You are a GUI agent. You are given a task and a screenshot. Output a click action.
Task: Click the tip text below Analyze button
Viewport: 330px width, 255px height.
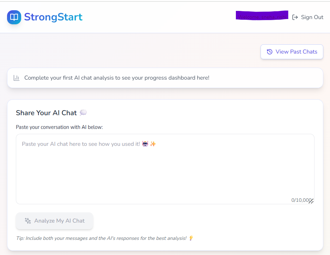pos(101,238)
